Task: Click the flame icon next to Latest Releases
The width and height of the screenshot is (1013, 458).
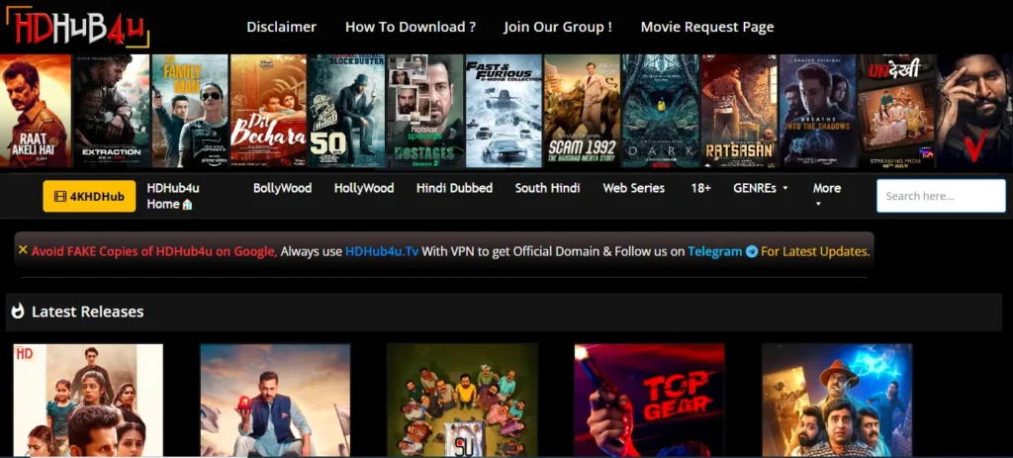Action: click(18, 312)
